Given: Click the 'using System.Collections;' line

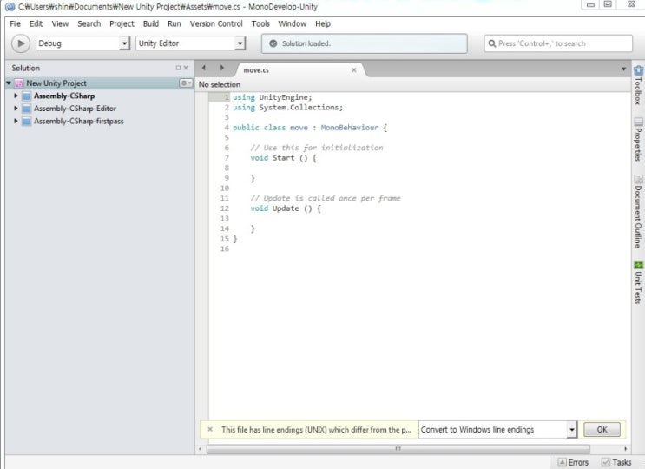Looking at the screenshot, I should tap(287, 108).
